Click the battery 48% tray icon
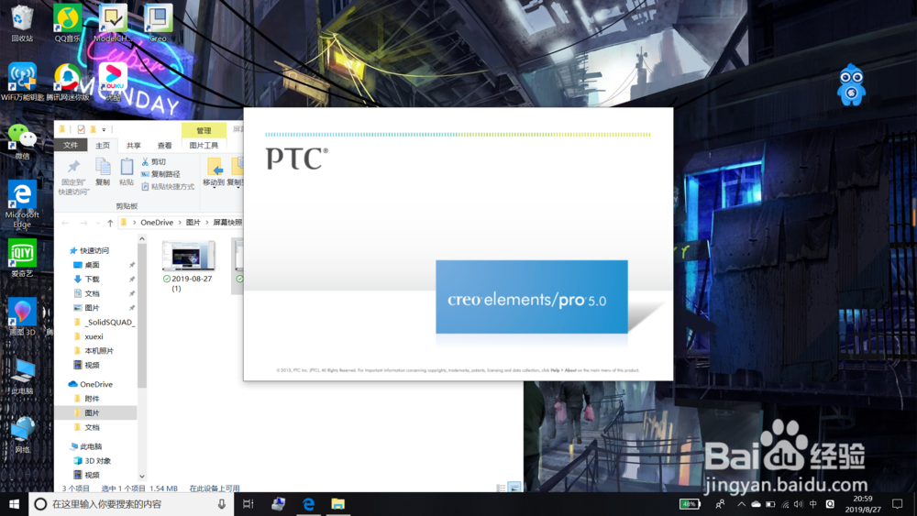917x516 pixels. pyautogui.click(x=690, y=504)
